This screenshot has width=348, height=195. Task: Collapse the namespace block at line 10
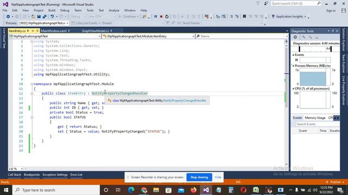coord(32,84)
